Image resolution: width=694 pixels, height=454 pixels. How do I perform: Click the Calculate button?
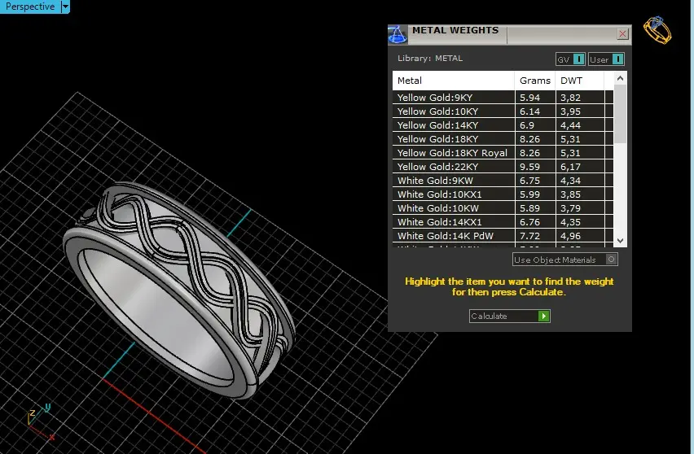pos(509,316)
